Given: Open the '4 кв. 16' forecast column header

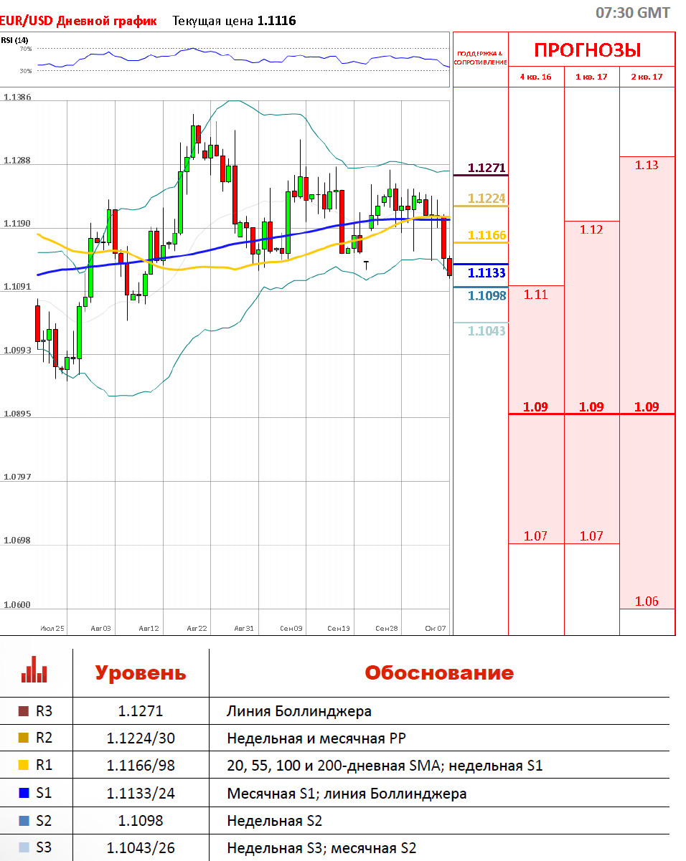Looking at the screenshot, I should pyautogui.click(x=535, y=77).
